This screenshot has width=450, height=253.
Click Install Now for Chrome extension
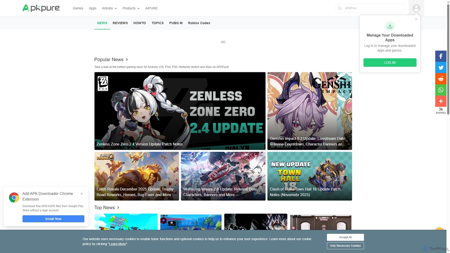coord(53,219)
